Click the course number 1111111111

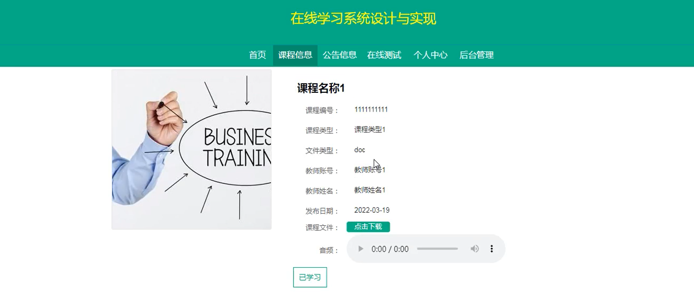point(371,109)
